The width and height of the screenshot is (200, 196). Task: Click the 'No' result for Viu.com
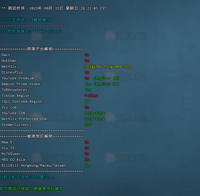[87, 107]
